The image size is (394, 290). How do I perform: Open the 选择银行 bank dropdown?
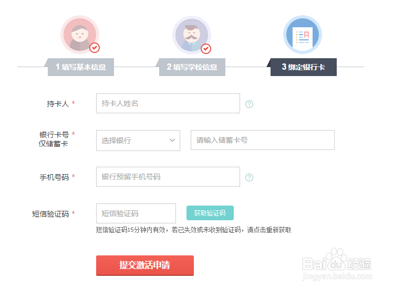(x=138, y=141)
